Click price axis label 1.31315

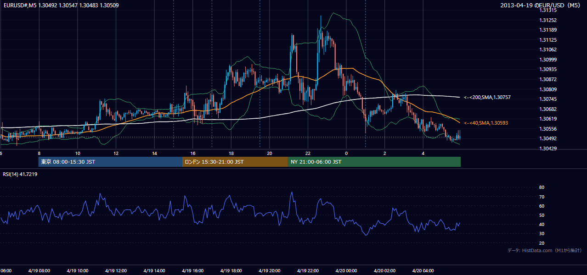[548, 11]
